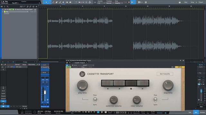Select the Bend tool
The height and width of the screenshot is (115, 206).
67,2
